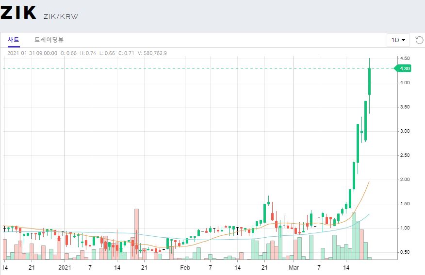Click the 1.50 price axis label

pos(405,204)
